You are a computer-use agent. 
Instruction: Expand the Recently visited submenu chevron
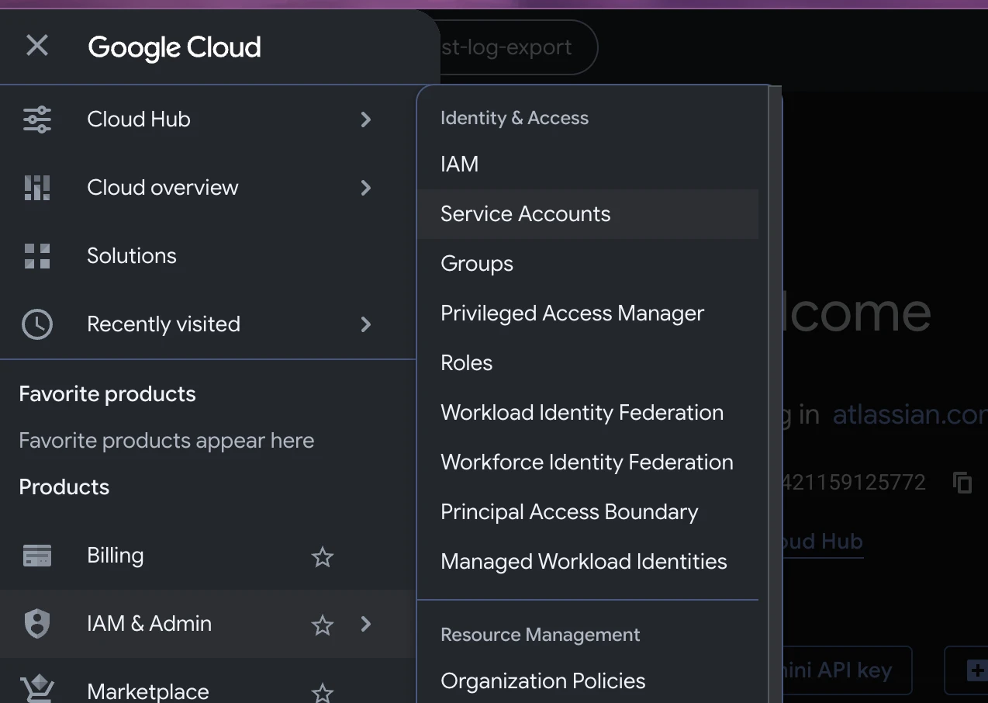(366, 324)
